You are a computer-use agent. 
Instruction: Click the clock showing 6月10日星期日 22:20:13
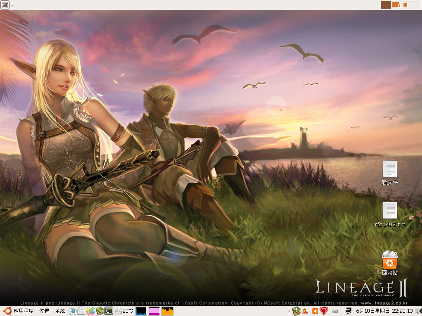384,311
